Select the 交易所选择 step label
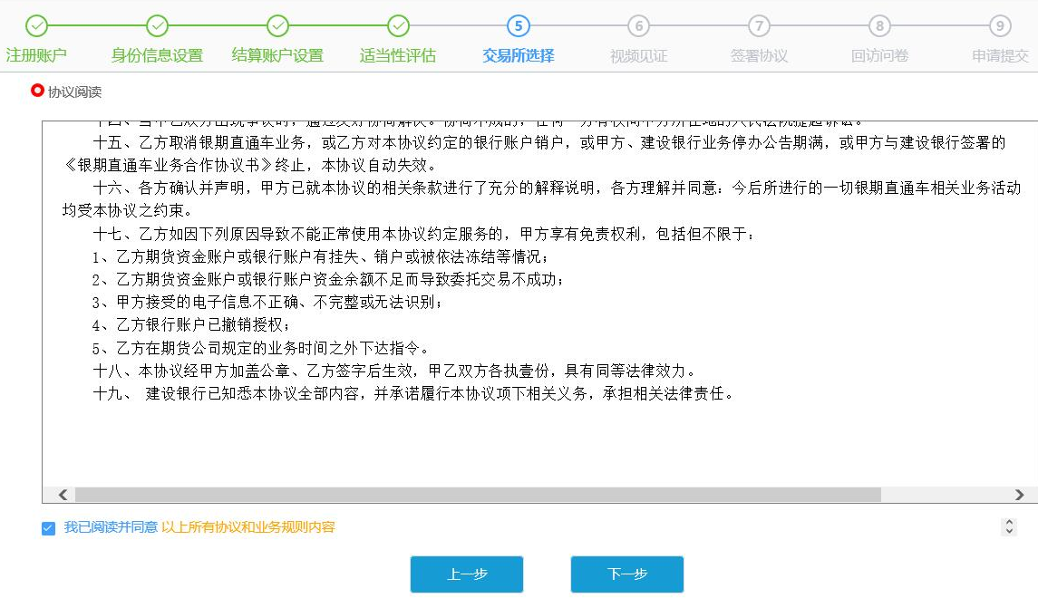 [519, 55]
